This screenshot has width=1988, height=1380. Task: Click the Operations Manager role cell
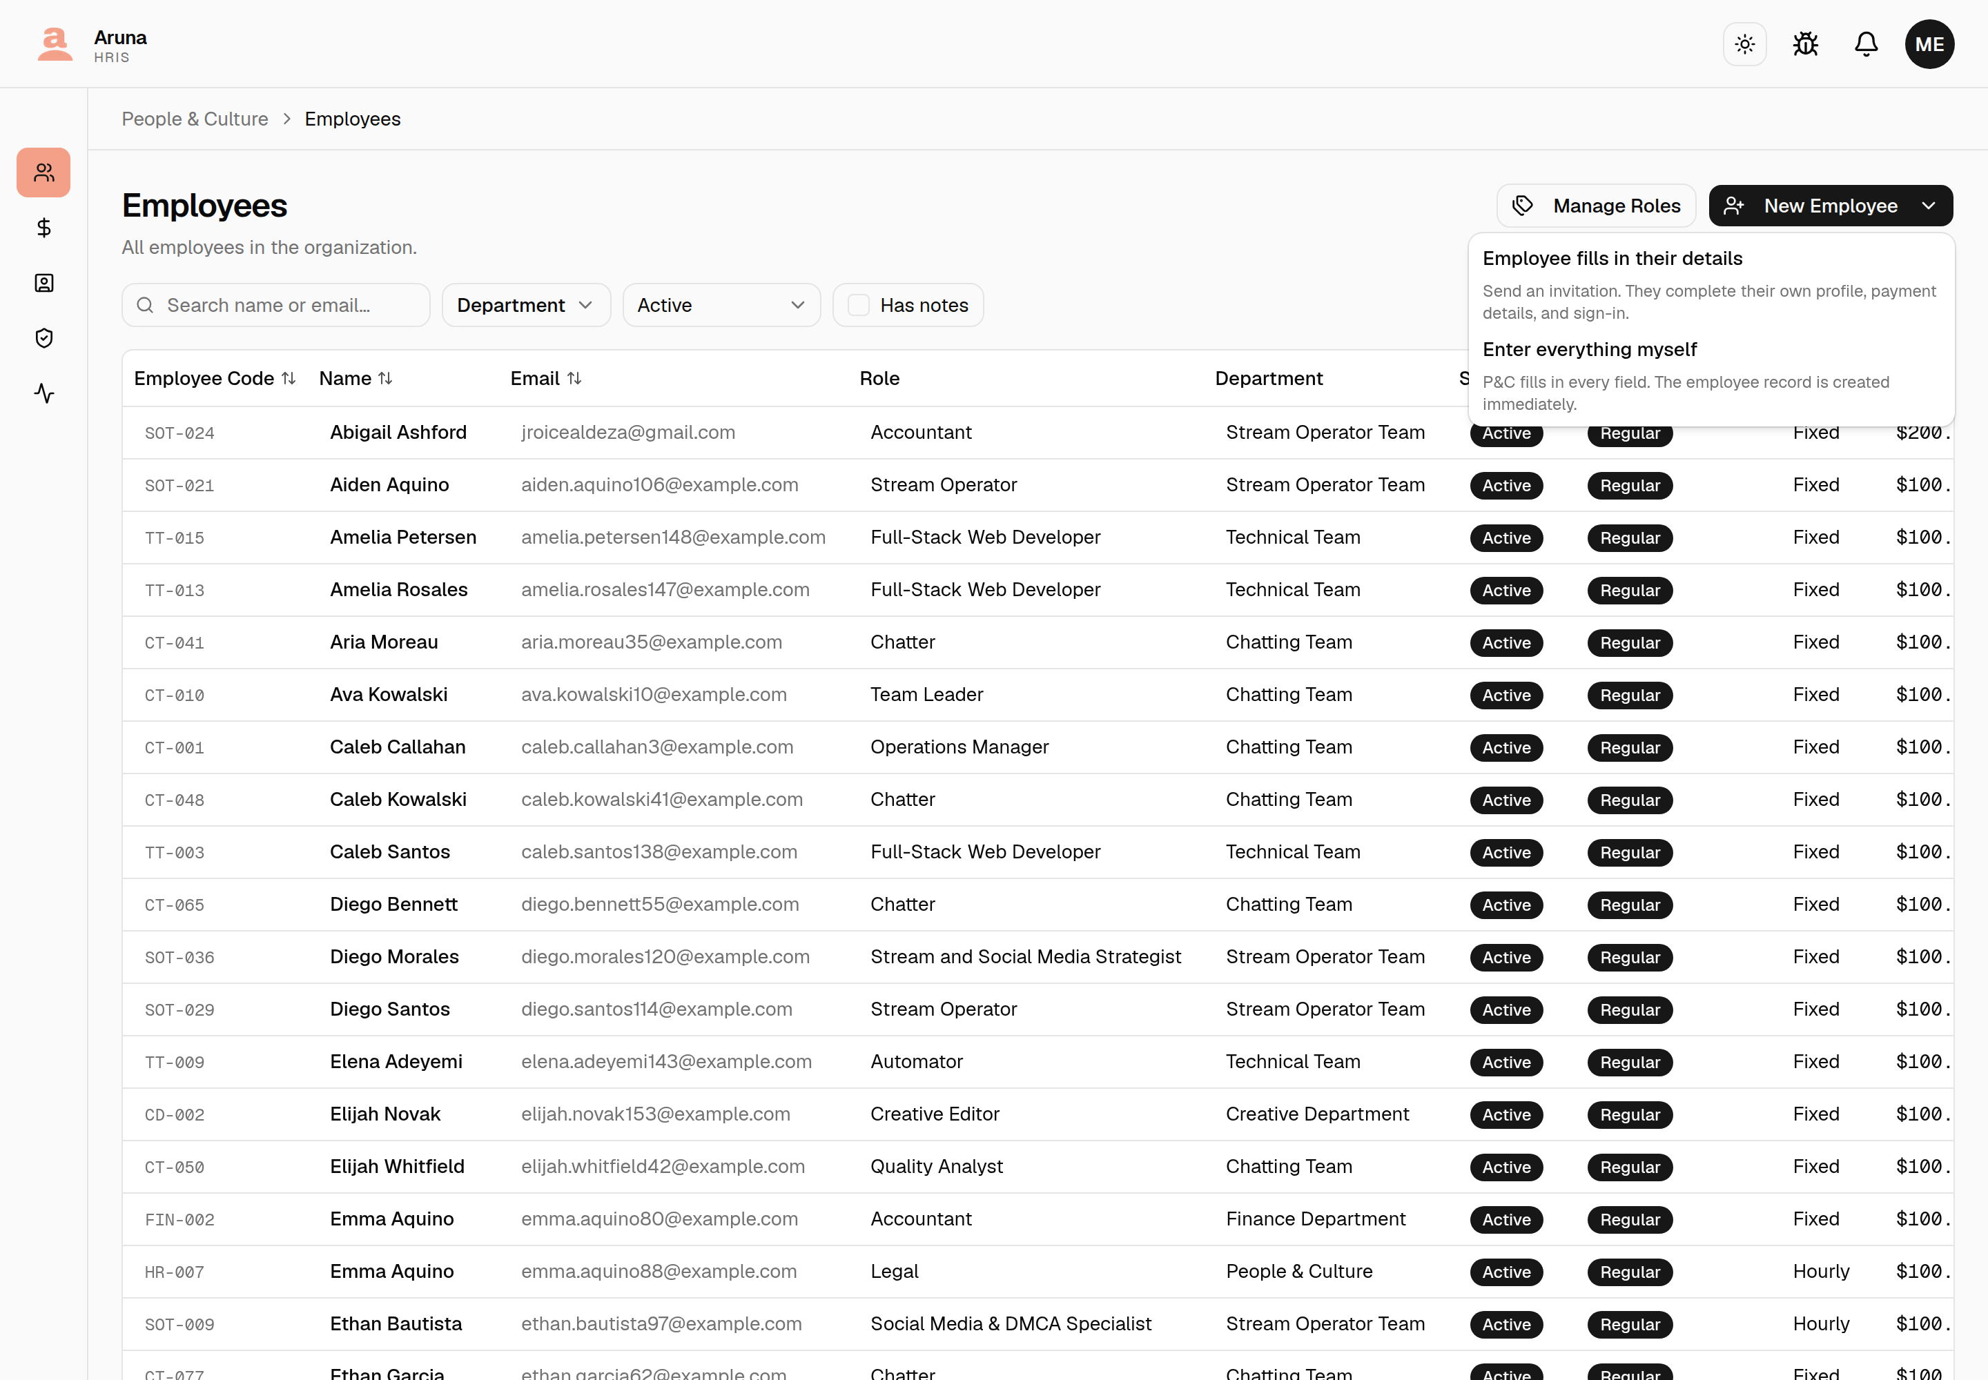click(x=959, y=747)
